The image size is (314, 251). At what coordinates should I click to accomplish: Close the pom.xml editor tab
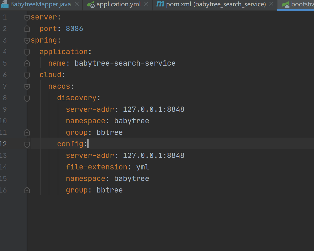tap(271, 4)
